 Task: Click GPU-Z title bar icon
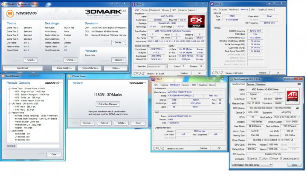(232, 79)
